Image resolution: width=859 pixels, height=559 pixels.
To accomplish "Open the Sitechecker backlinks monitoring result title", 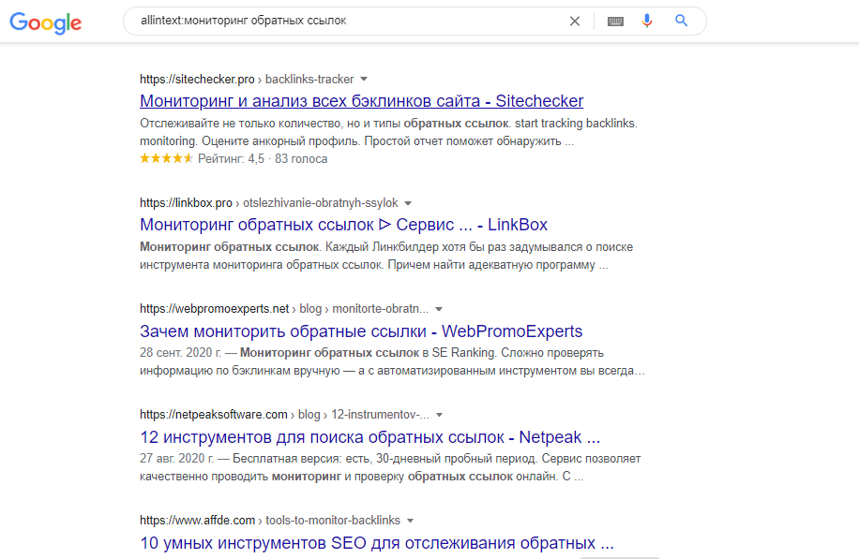I will (x=362, y=101).
